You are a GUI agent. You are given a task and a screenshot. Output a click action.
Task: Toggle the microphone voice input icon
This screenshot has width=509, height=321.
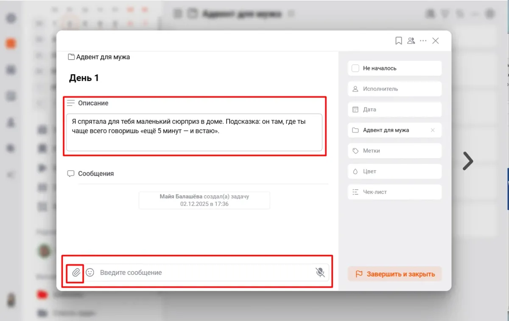[320, 272]
